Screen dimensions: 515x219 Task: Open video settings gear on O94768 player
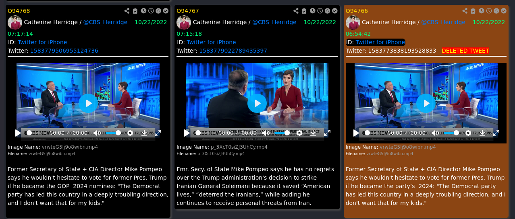(130, 133)
